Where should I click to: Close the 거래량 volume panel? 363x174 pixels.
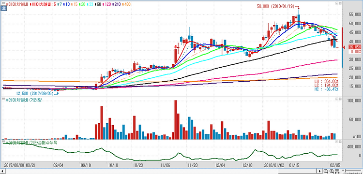pyautogui.click(x=340, y=99)
